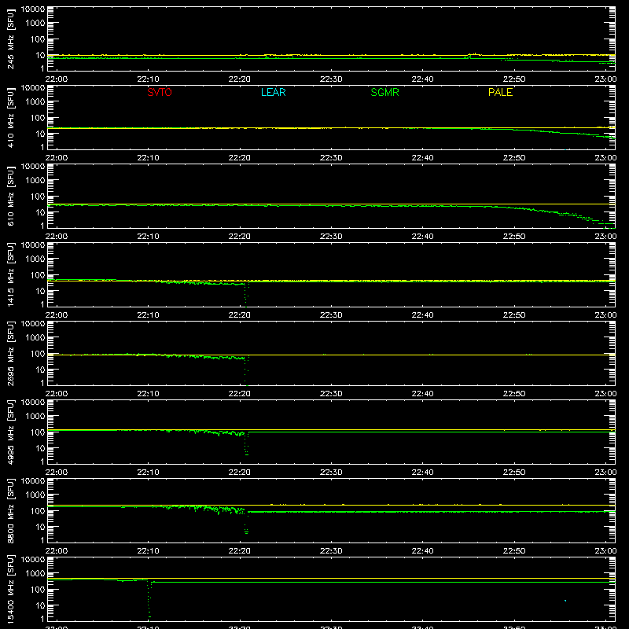The height and width of the screenshot is (629, 629).
Task: Click the 23:00 label under 8800 MHz plot
Action: 605,551
